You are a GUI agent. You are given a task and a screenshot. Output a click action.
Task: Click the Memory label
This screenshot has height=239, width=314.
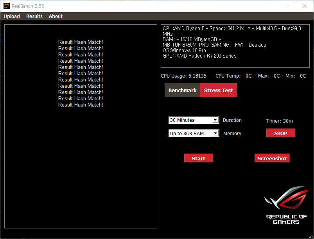[232, 134]
